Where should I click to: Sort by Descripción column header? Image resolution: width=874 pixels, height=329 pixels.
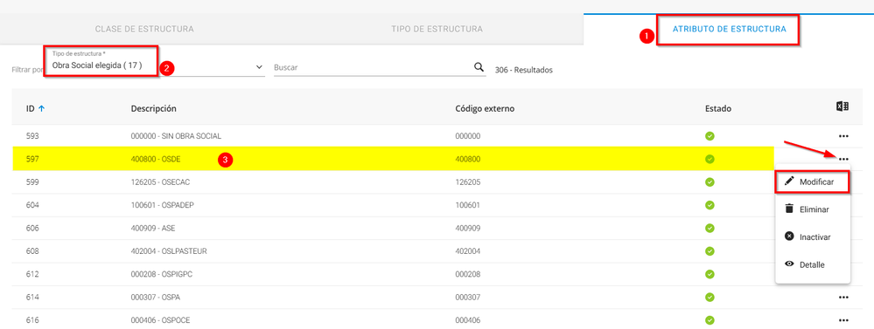click(x=154, y=109)
